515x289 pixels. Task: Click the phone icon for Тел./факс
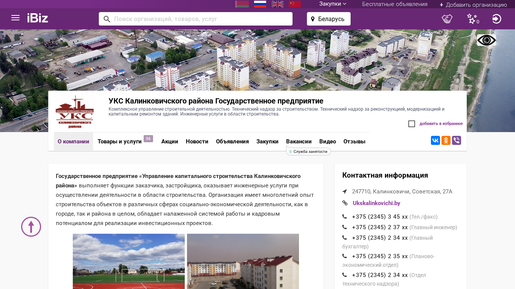click(x=345, y=217)
